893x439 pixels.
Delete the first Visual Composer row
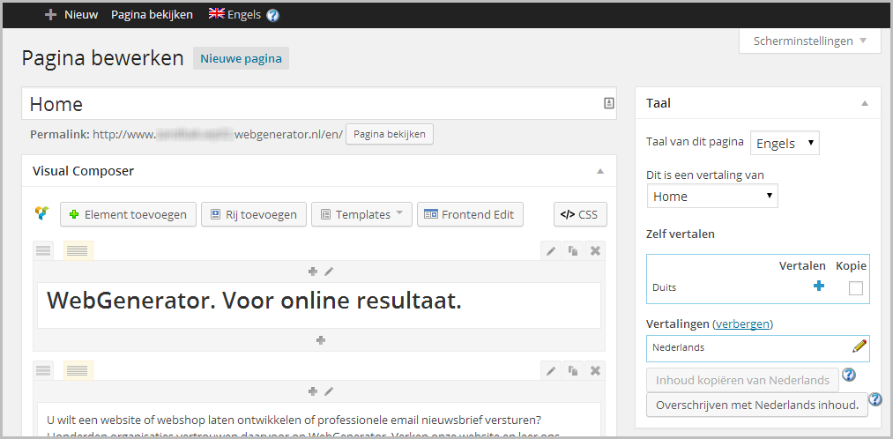[x=595, y=251]
